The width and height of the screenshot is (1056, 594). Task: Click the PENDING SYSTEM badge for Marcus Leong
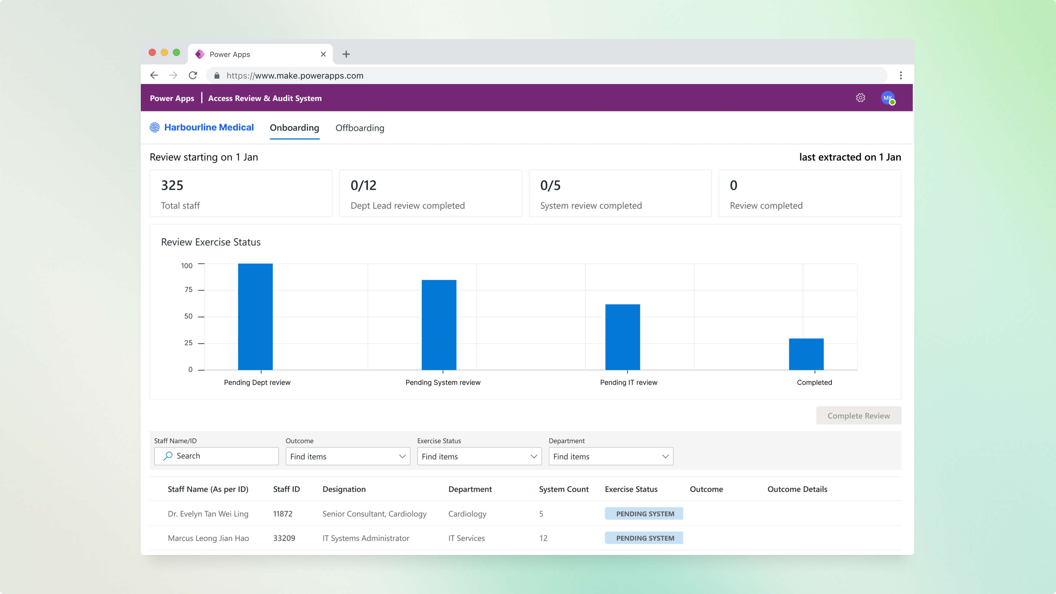click(644, 538)
